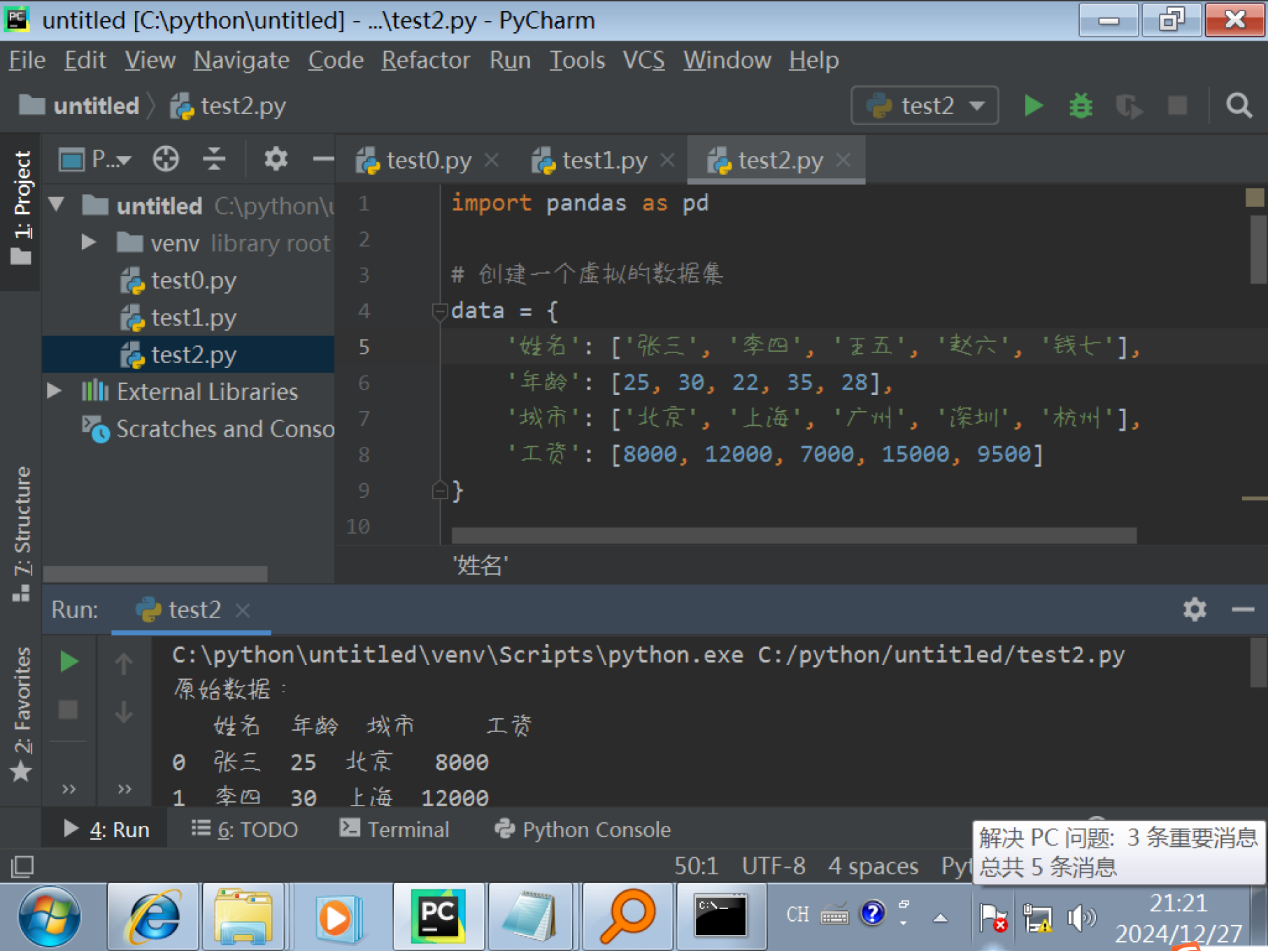Expand the venv folder
Screen dimensions: 1268x951
[88, 243]
